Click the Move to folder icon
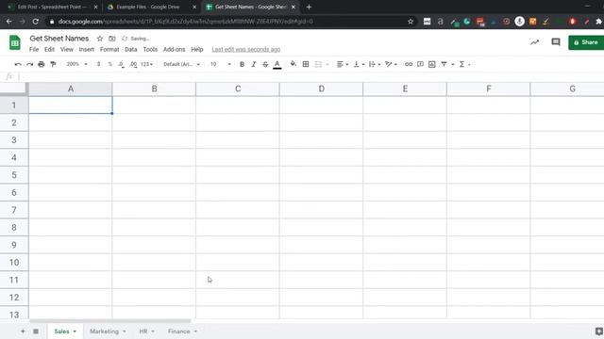The image size is (604, 339). pyautogui.click(x=112, y=39)
